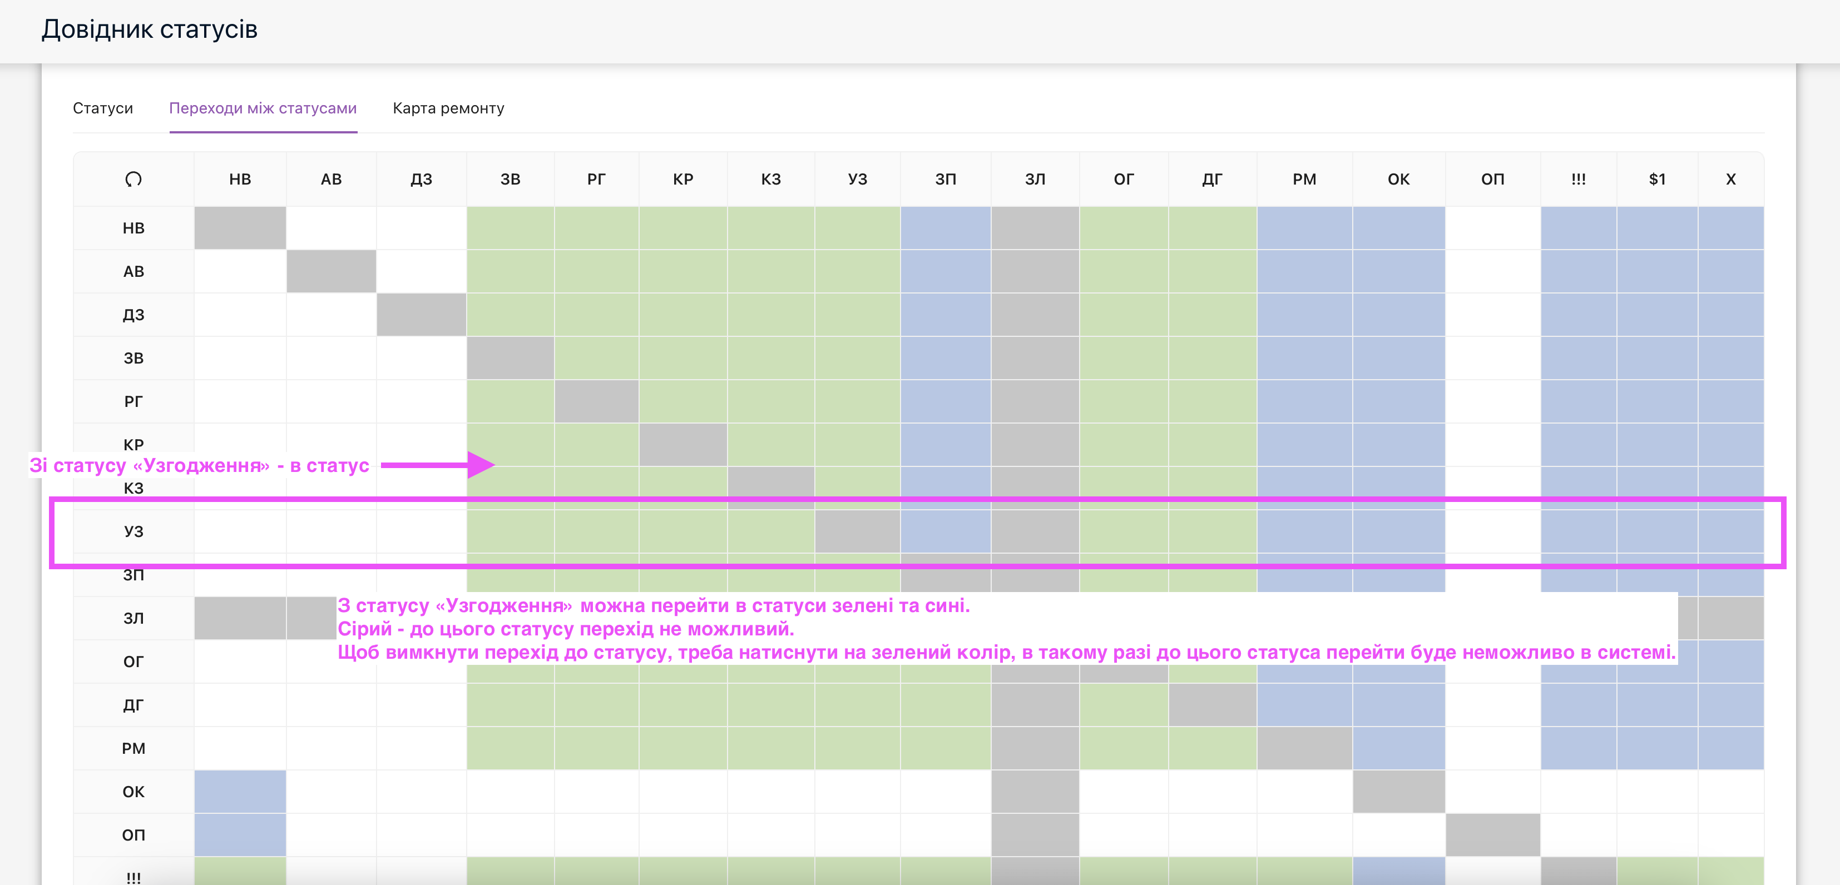
Task: Switch to the Статуси tab
Action: [x=103, y=108]
